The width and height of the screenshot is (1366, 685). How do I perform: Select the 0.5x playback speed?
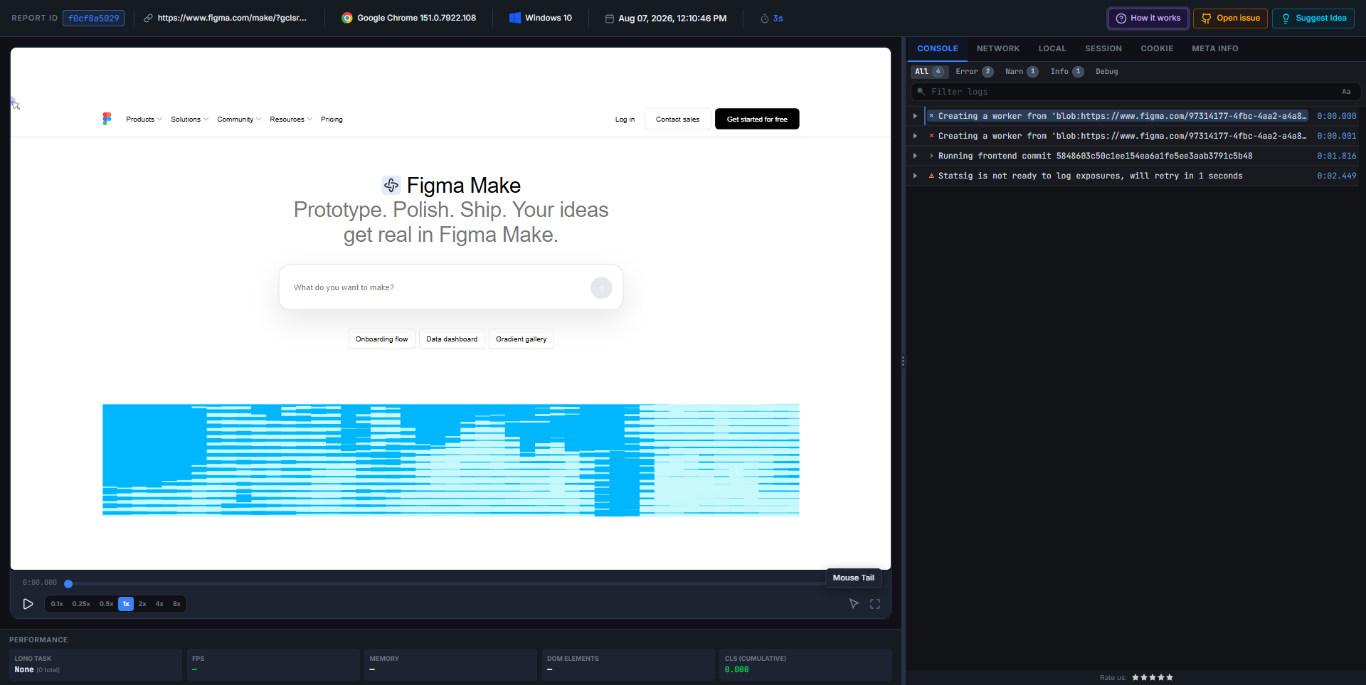(107, 604)
